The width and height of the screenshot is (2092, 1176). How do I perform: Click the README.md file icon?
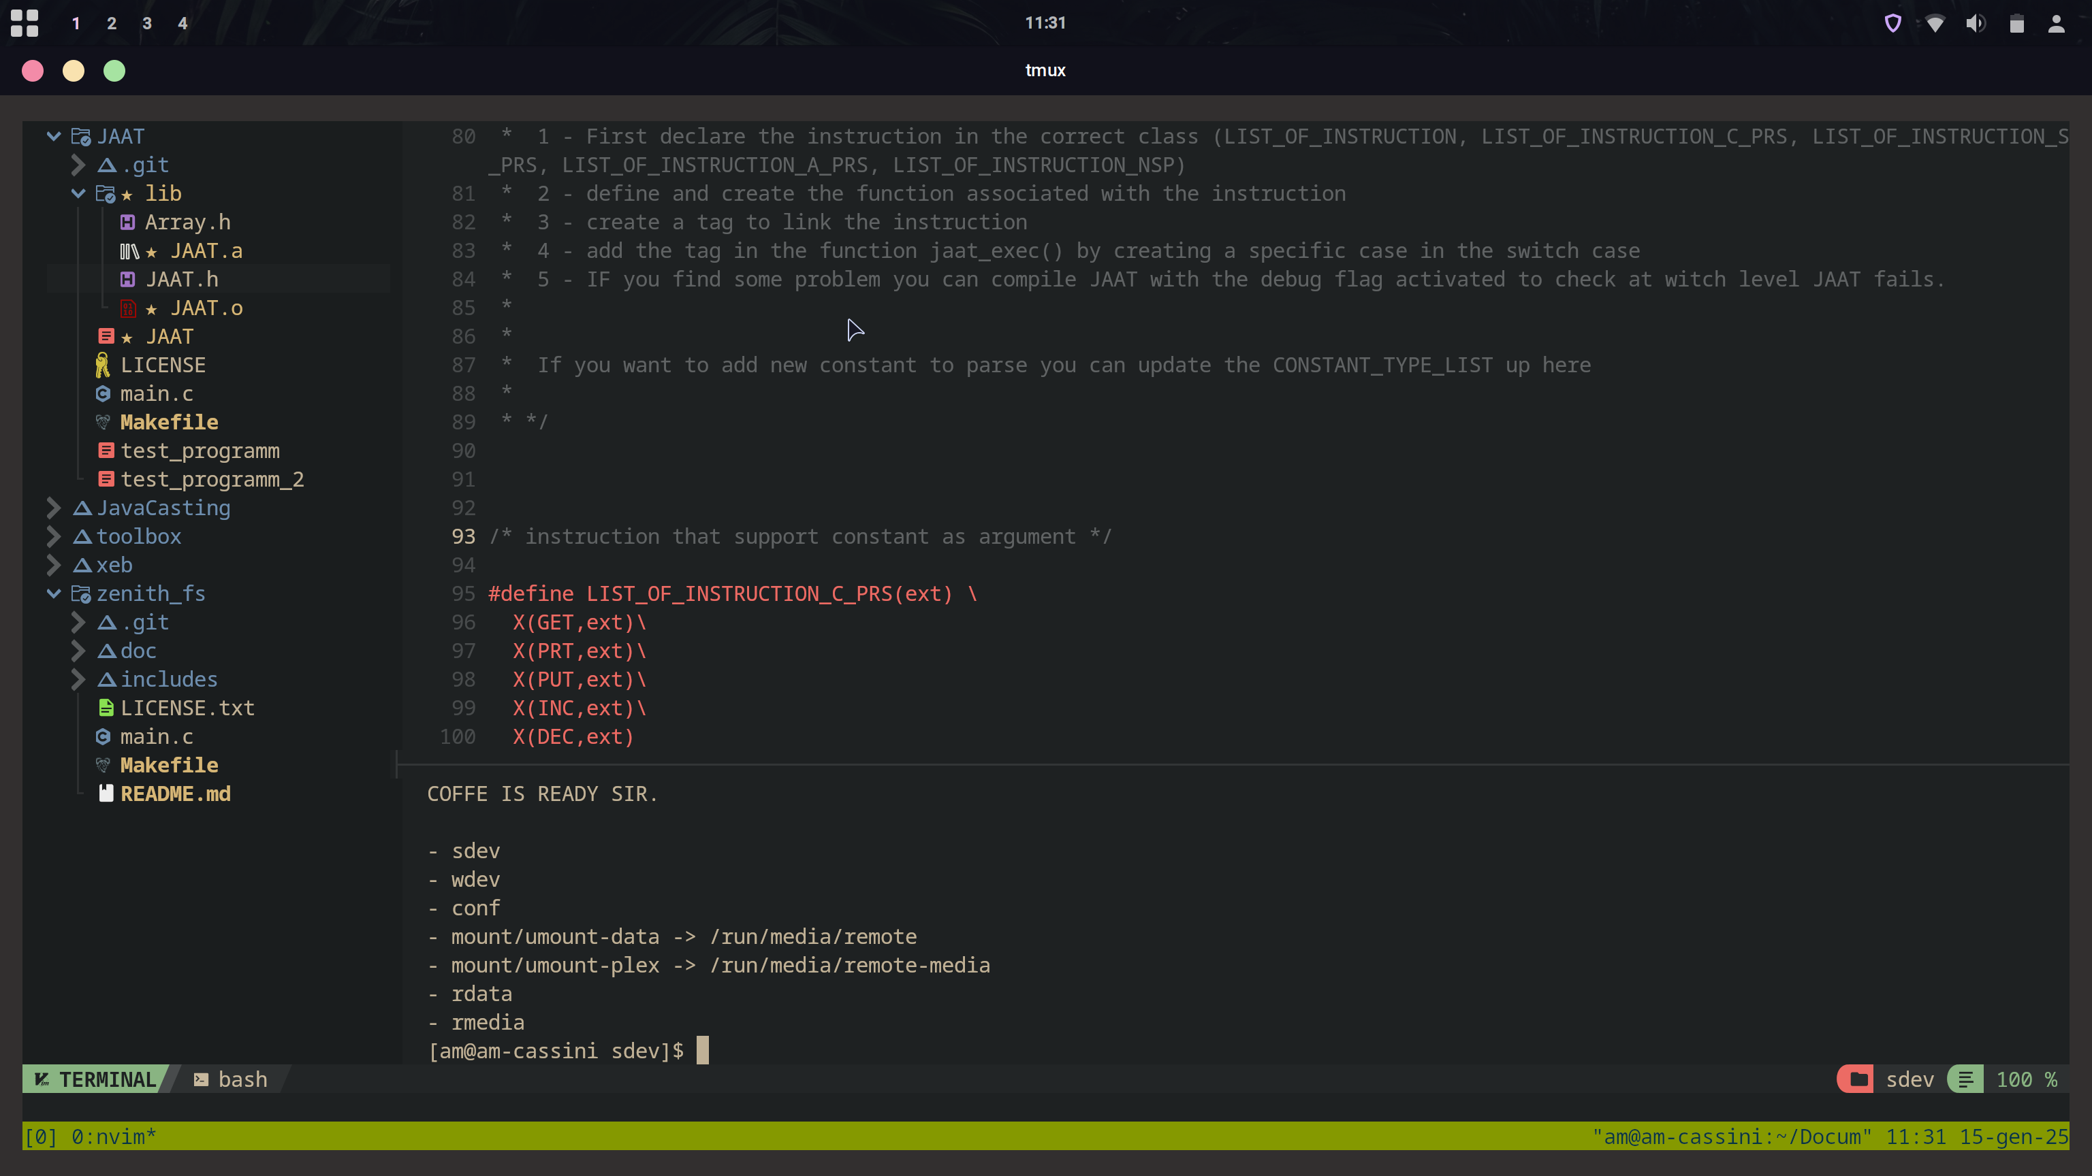point(106,793)
